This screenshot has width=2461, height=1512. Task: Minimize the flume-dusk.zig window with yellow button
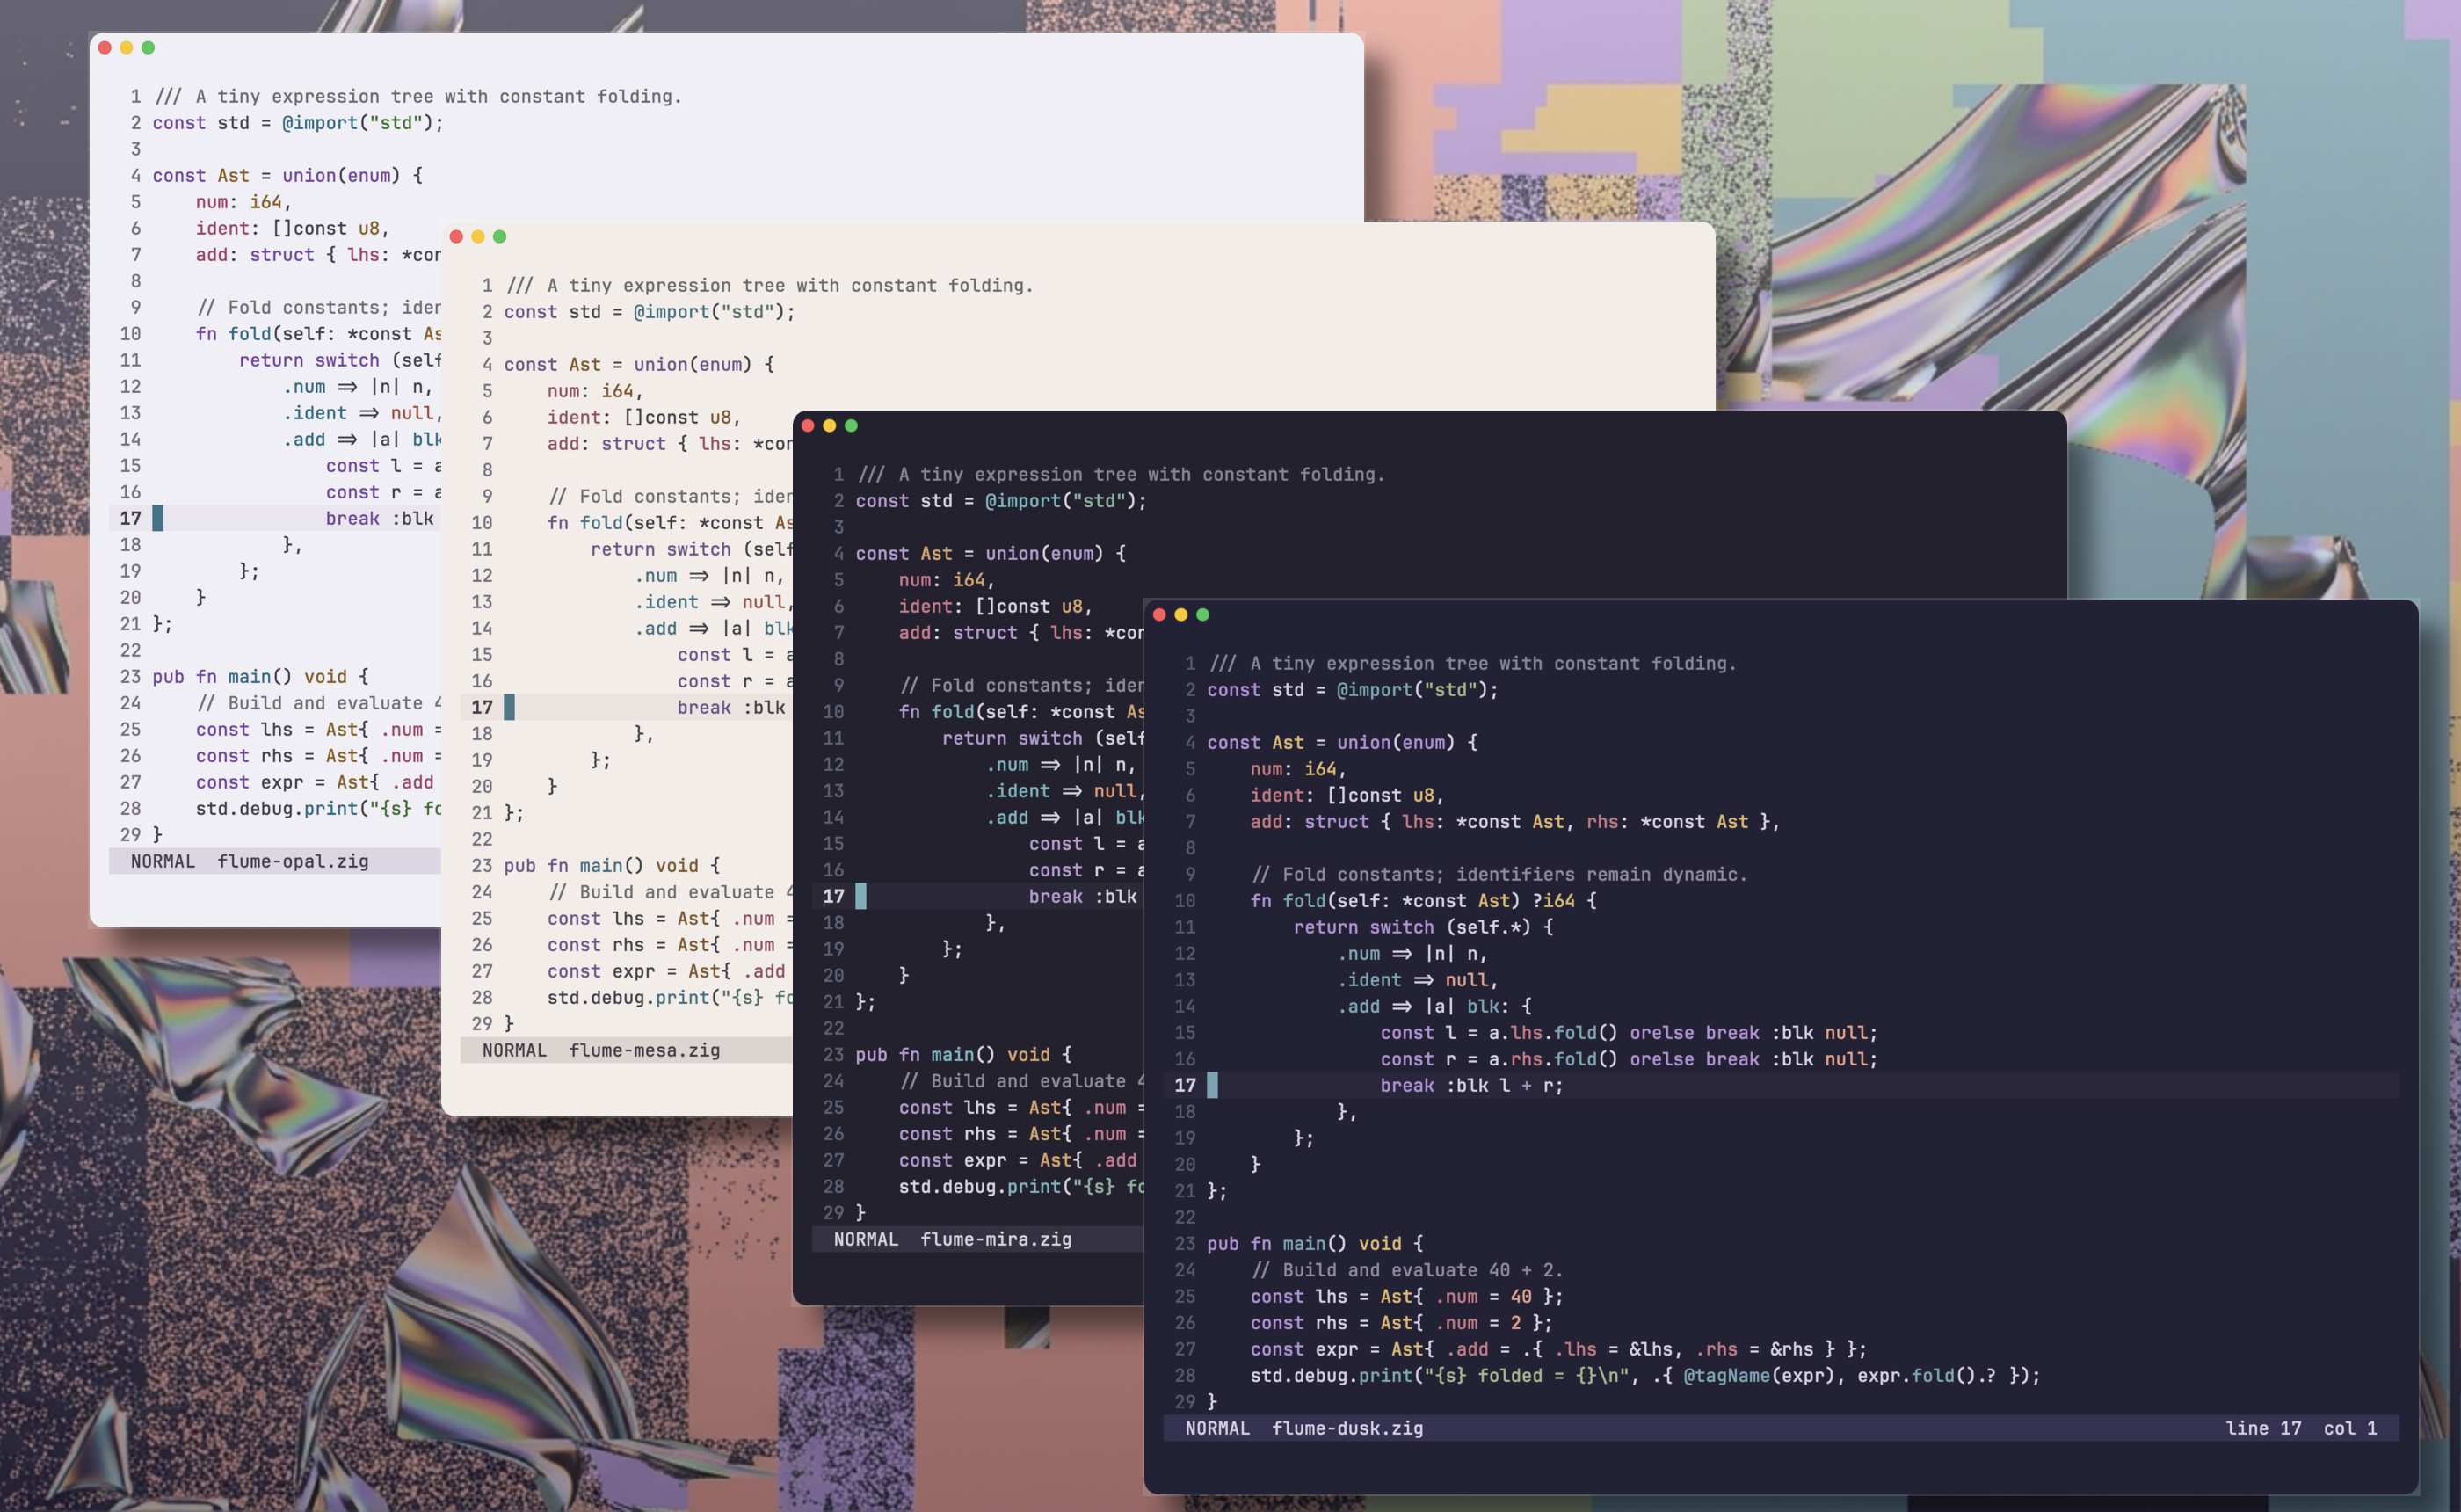pos(1181,615)
